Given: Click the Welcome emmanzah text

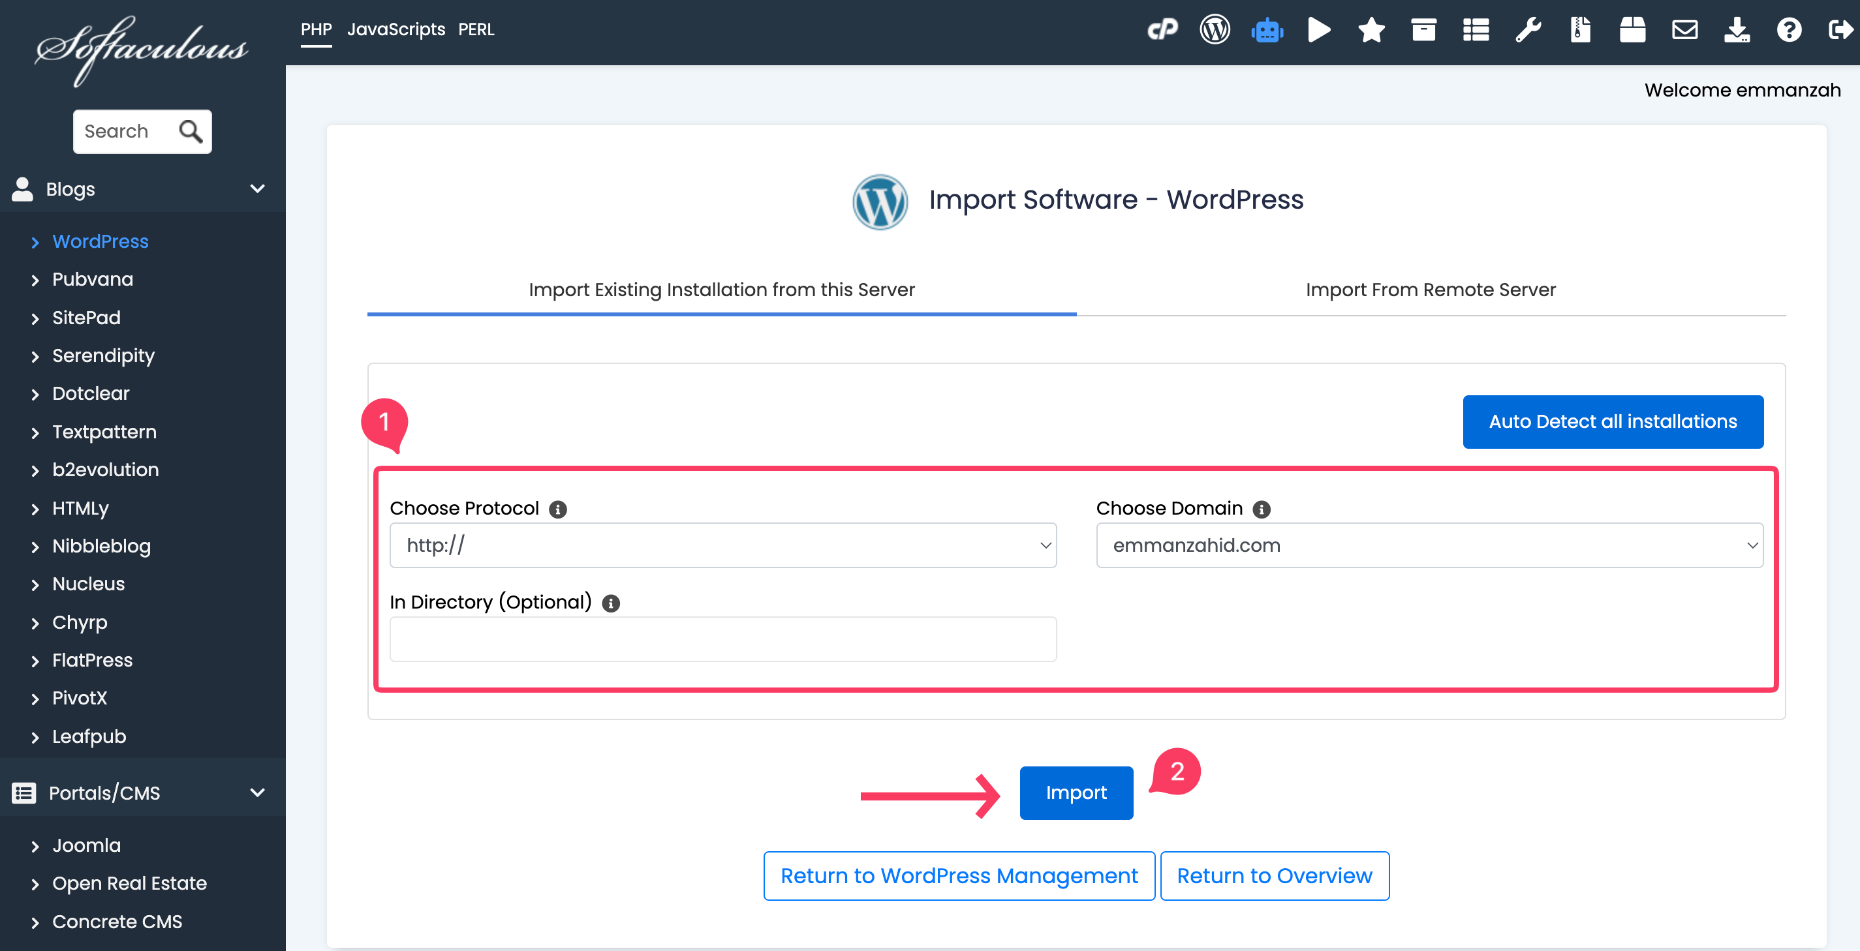Looking at the screenshot, I should point(1743,90).
